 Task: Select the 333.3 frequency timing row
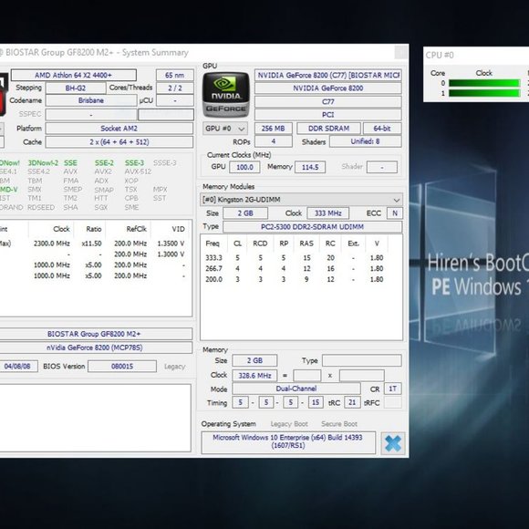295,258
